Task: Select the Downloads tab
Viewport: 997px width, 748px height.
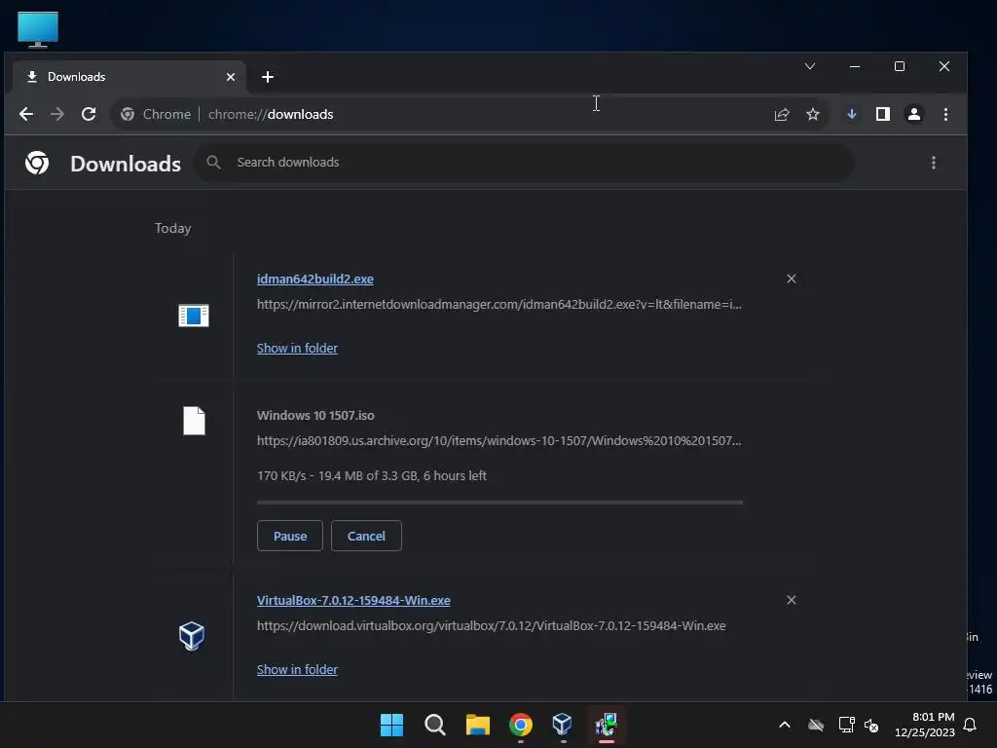Action: (x=129, y=77)
